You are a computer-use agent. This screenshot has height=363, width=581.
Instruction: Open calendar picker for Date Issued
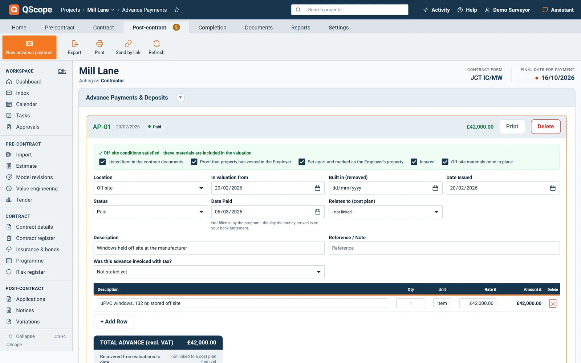coord(553,188)
